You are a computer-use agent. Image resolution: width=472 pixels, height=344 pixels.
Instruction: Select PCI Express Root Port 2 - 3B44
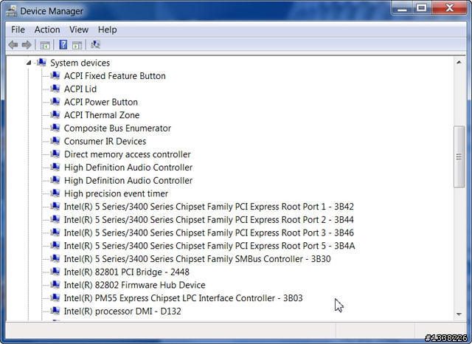(x=209, y=219)
